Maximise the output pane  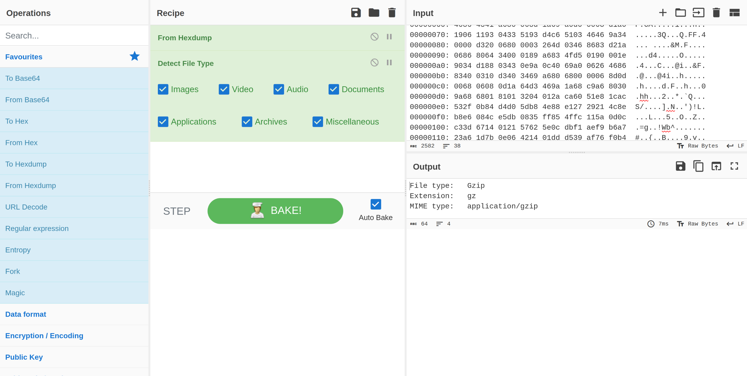tap(734, 166)
